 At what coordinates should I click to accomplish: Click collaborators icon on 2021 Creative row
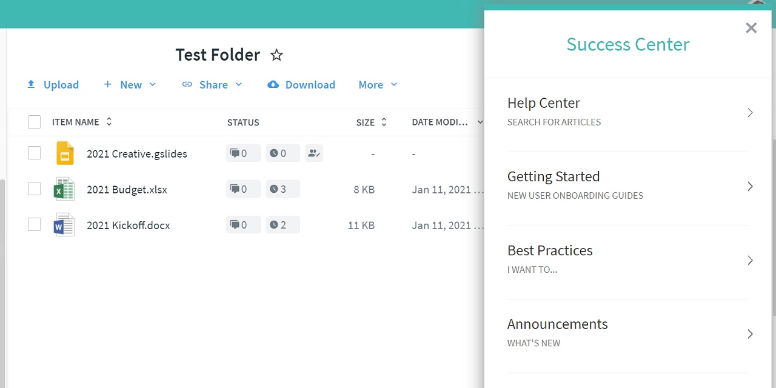point(313,153)
